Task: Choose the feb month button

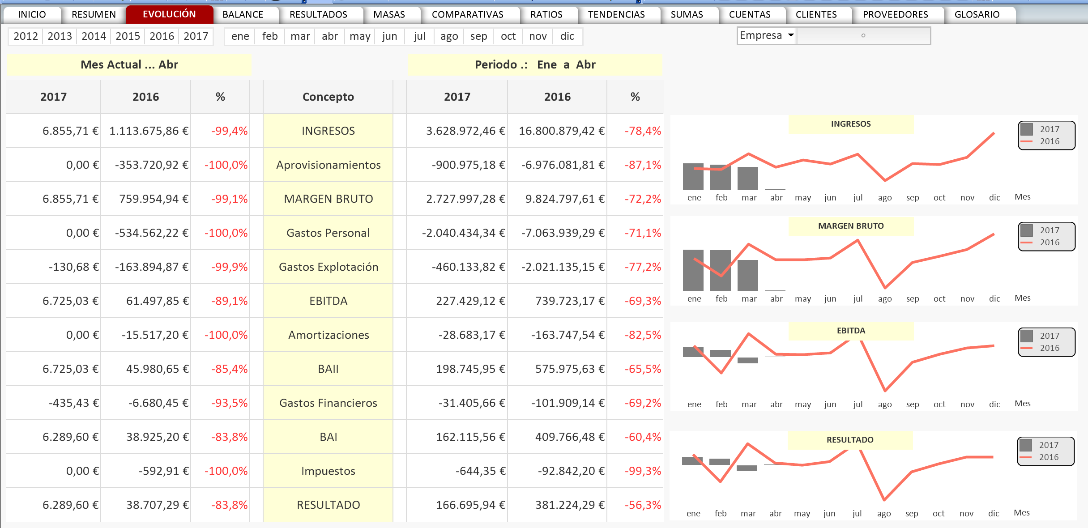Action: [270, 36]
